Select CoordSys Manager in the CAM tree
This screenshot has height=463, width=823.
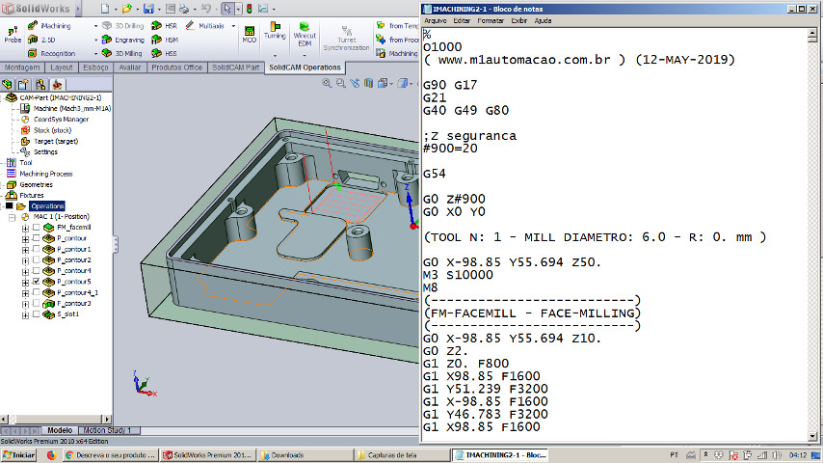[x=61, y=120]
